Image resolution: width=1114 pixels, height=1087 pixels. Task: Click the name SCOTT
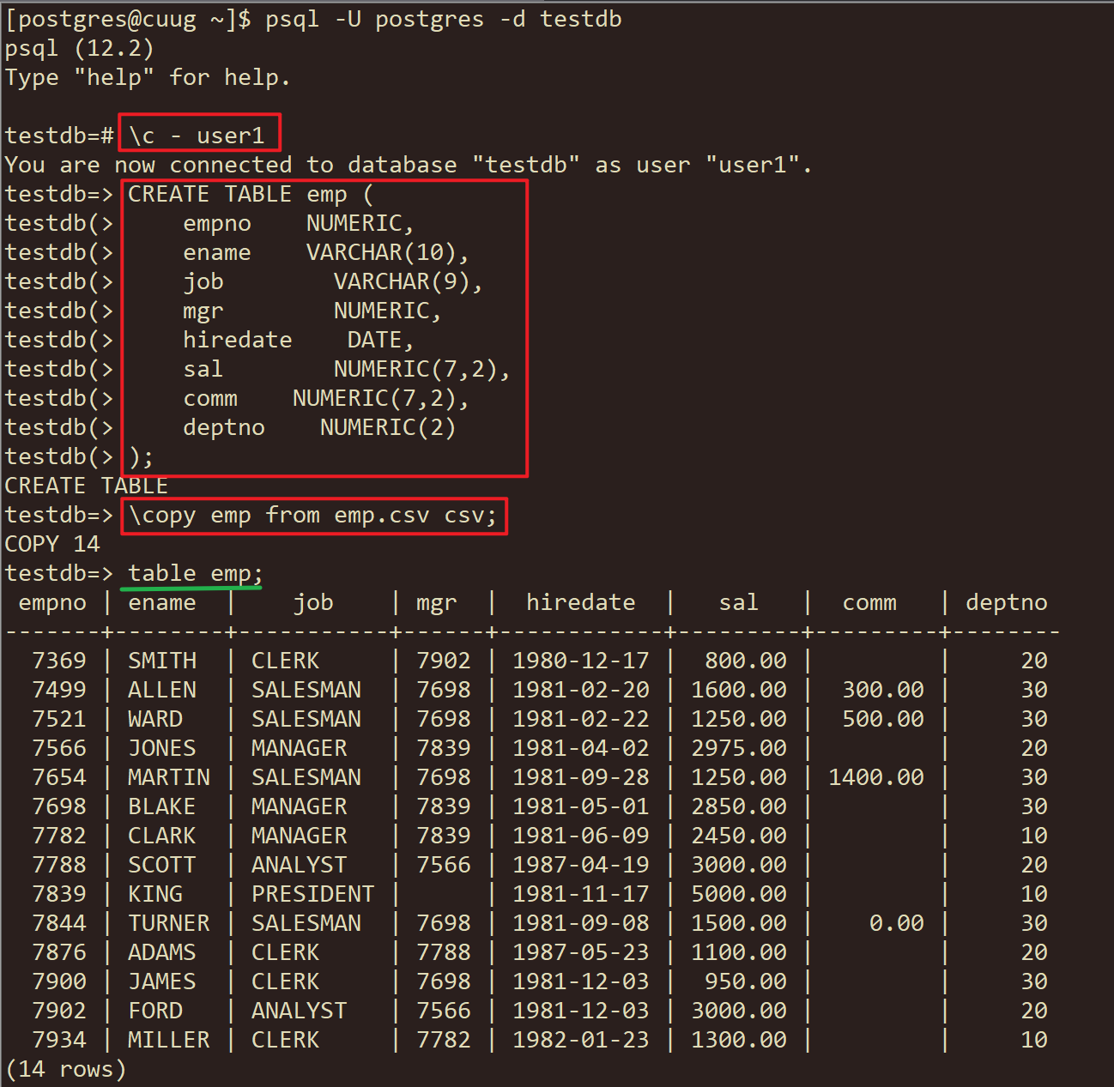tap(162, 865)
